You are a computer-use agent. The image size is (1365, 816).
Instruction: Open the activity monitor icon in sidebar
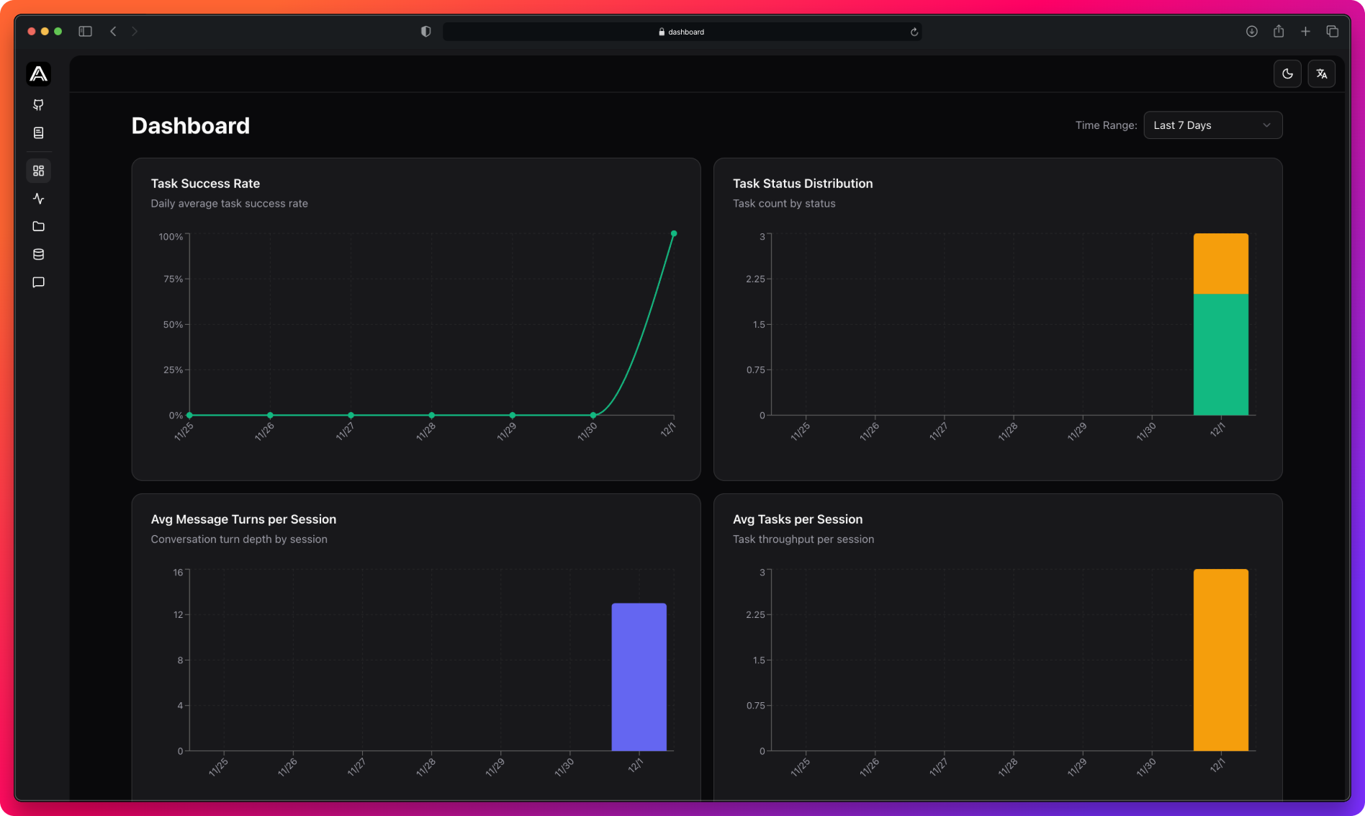pos(39,199)
